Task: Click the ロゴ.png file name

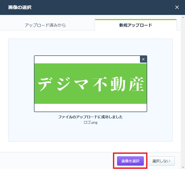Action: (91, 122)
